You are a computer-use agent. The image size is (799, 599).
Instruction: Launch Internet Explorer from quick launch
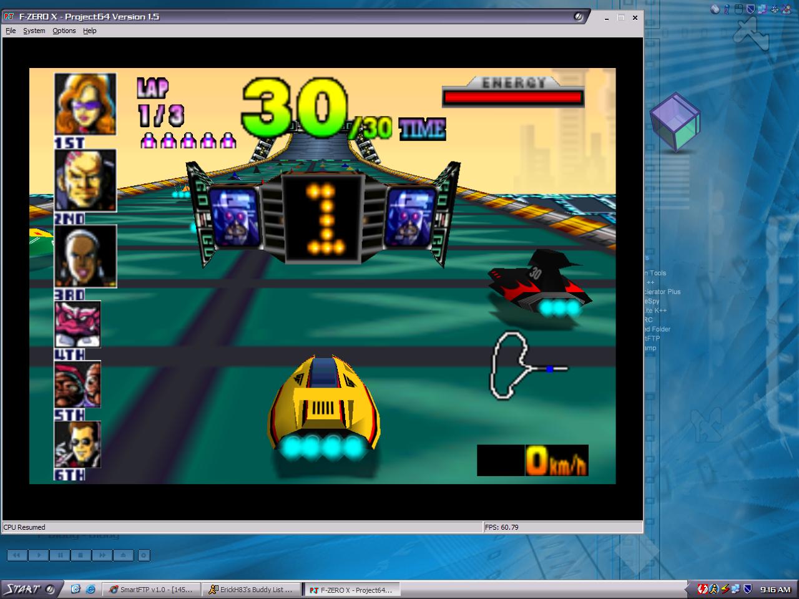(x=91, y=589)
